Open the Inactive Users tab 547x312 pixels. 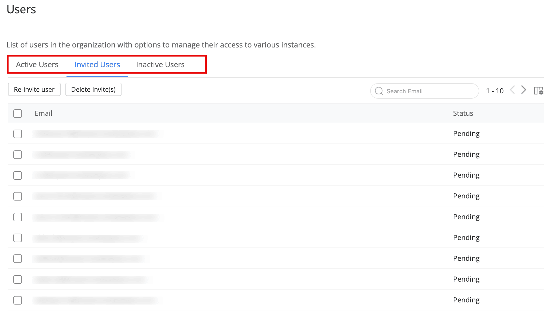[x=160, y=65]
